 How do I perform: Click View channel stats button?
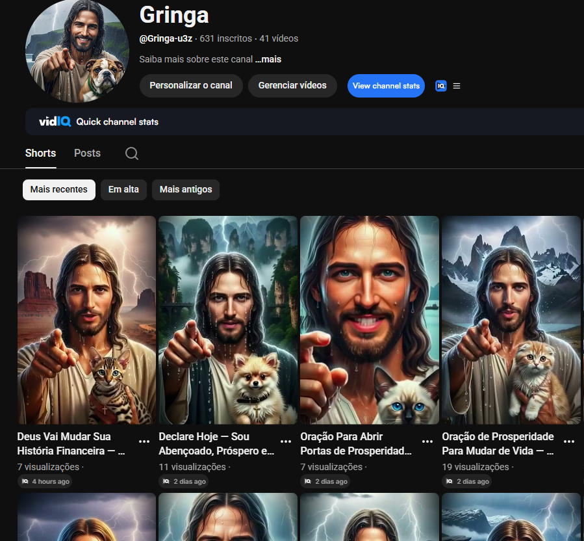point(386,86)
